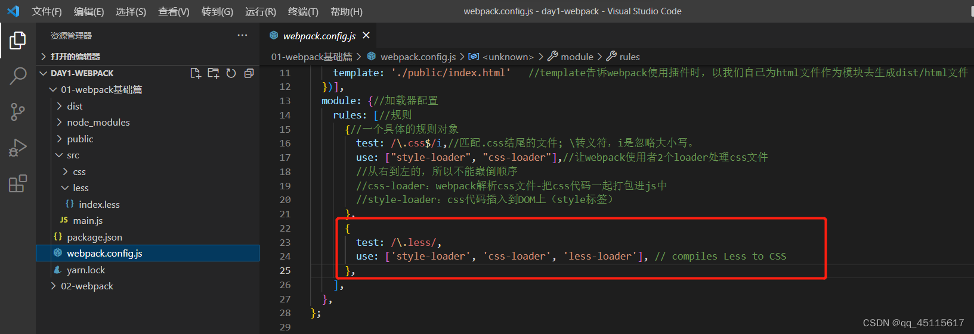The image size is (974, 334).
Task: Expand the public folder
Action: [148, 139]
